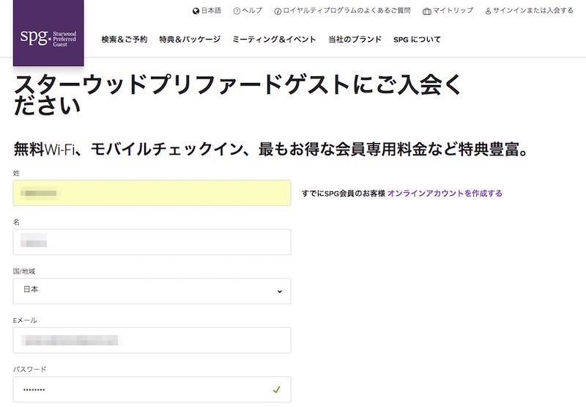The height and width of the screenshot is (407, 586).
Task: Click the Eメール field label
Action: click(x=25, y=320)
